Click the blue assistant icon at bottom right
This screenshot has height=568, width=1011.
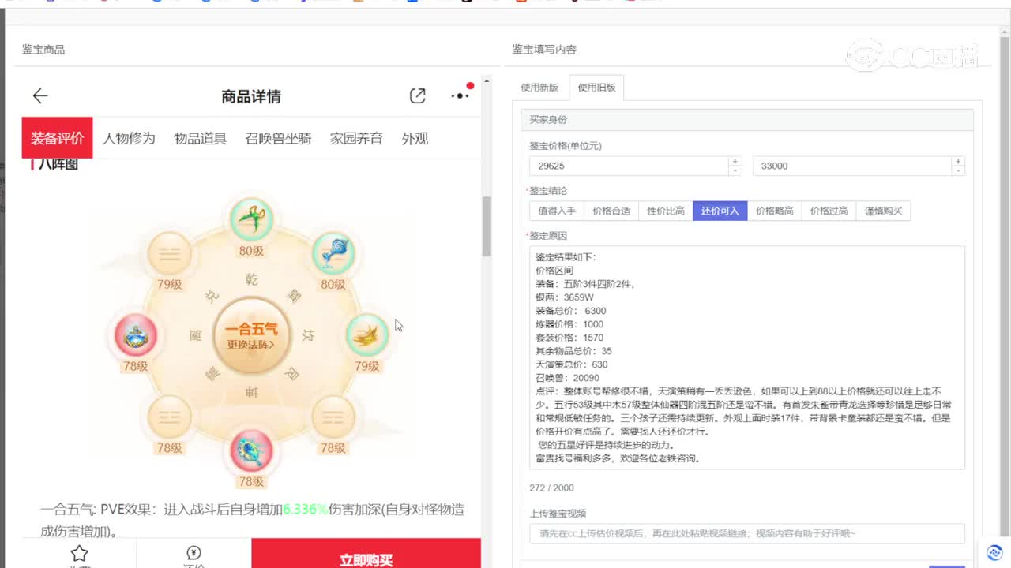click(994, 552)
